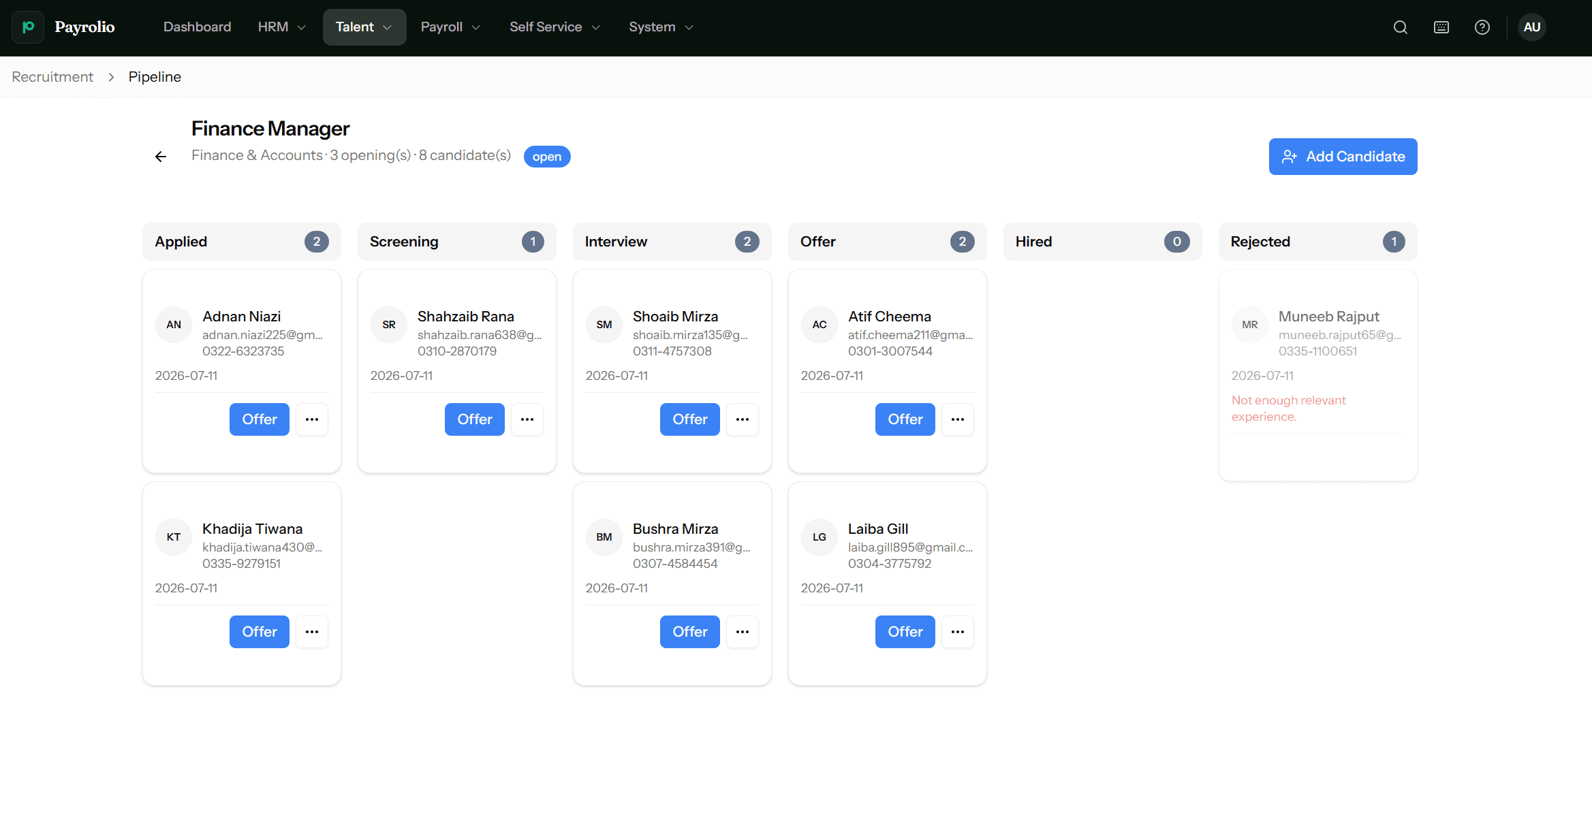Click the keyboard shortcuts icon
Viewport: 1592px width, 815px height.
pyautogui.click(x=1441, y=27)
